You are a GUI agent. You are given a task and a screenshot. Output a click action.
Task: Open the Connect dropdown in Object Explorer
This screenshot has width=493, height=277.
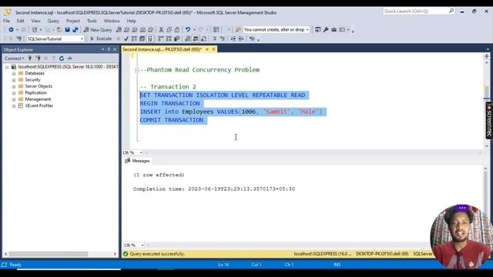(14, 58)
